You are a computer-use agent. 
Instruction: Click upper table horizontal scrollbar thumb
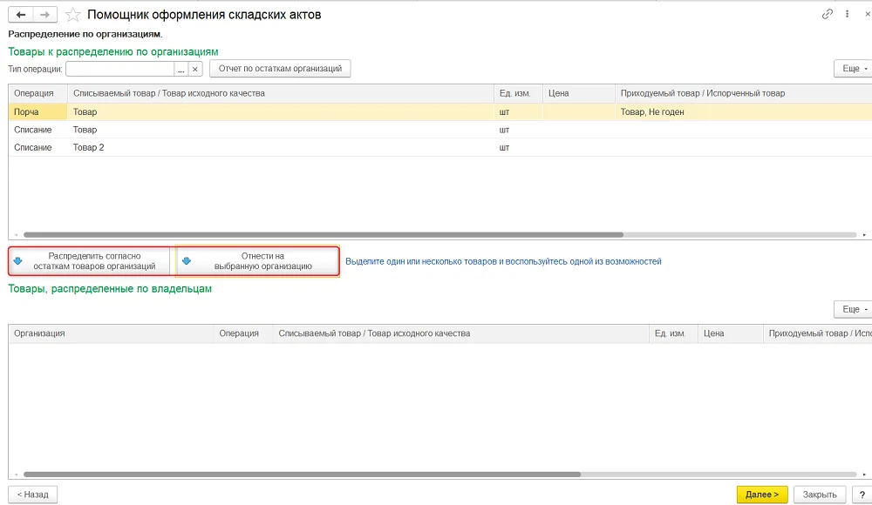click(x=324, y=235)
